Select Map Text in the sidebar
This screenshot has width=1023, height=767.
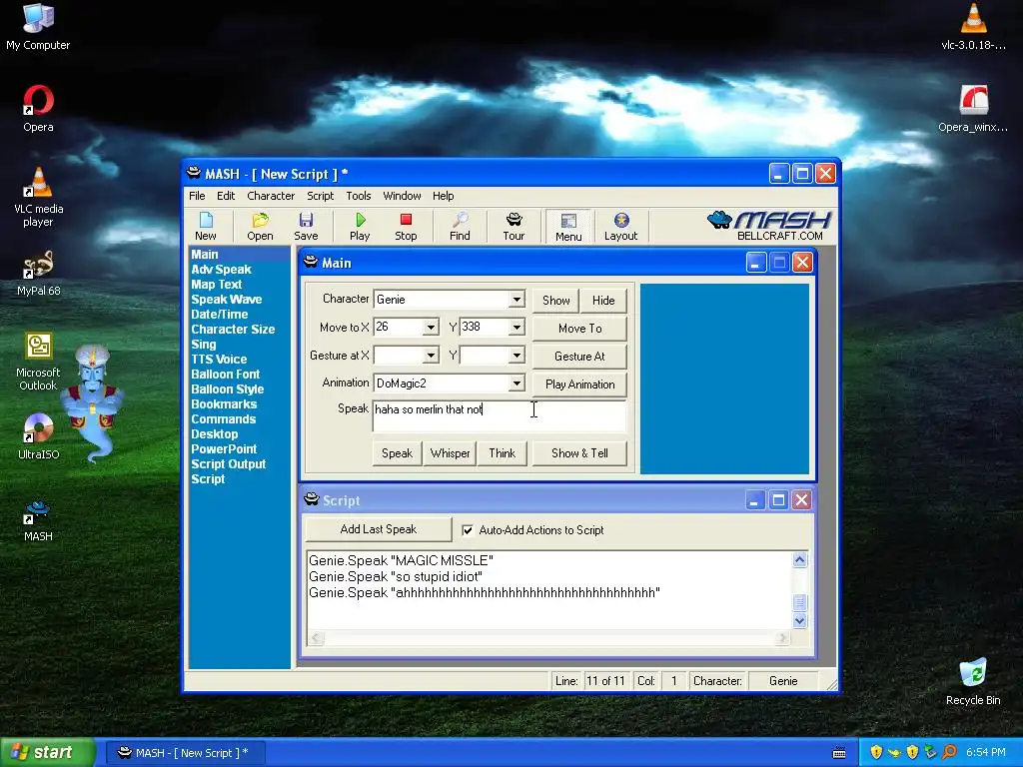tap(217, 285)
